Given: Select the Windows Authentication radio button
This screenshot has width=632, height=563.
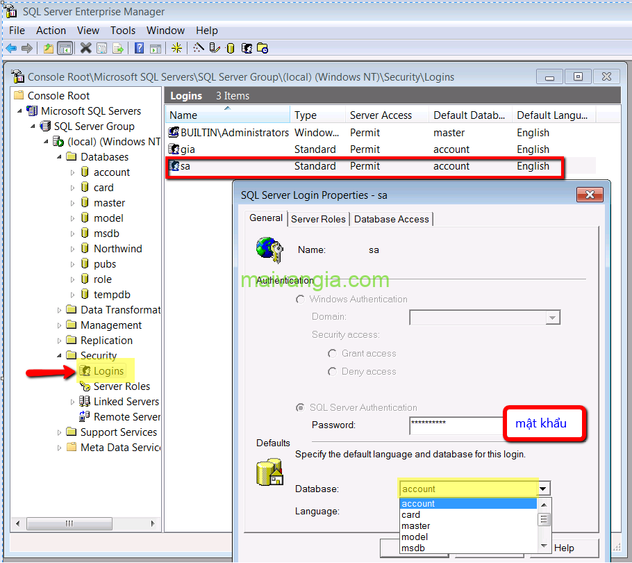Looking at the screenshot, I should click(x=300, y=300).
